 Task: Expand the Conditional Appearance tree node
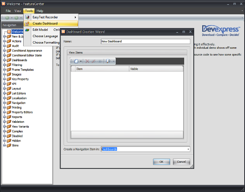(x=4, y=50)
